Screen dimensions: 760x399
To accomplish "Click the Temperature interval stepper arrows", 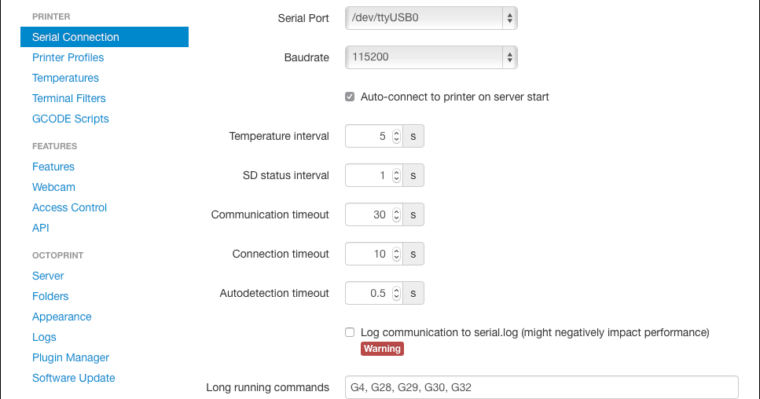I will (396, 136).
